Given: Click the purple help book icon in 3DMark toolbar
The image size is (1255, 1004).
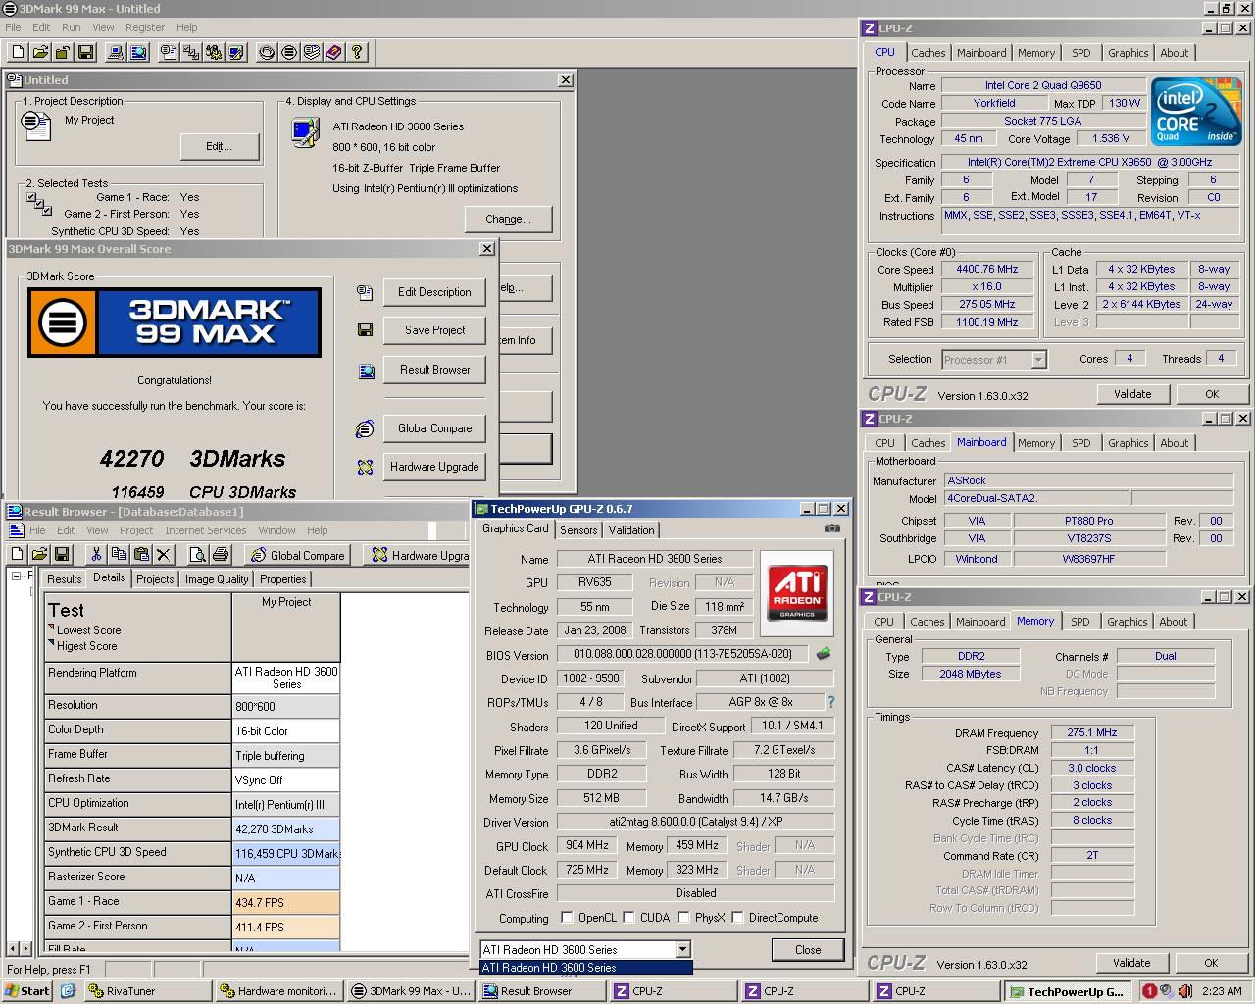Looking at the screenshot, I should 334,52.
